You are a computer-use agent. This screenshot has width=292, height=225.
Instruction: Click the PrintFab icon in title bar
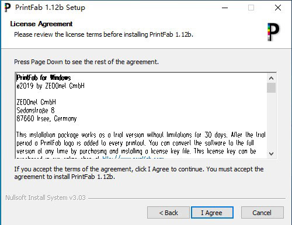(x=8, y=8)
